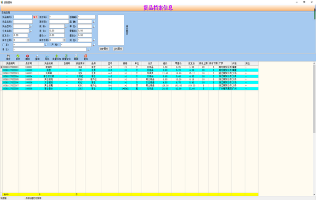The height and width of the screenshot is (200, 316).
Task: Sort by the 进价 column header
Action: point(165,64)
